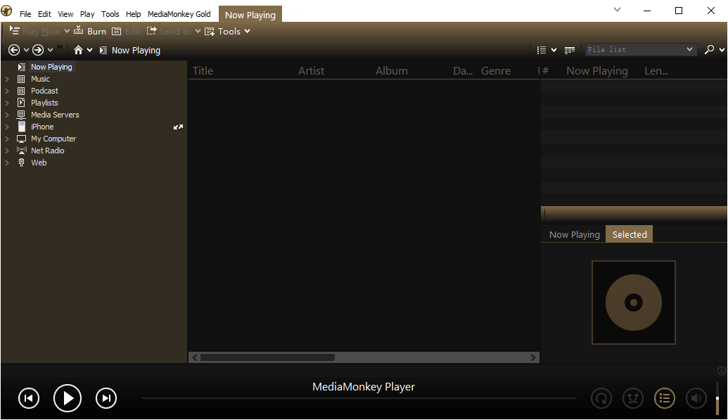The width and height of the screenshot is (728, 420).
Task: Expand the Music tree node
Action: (7, 79)
